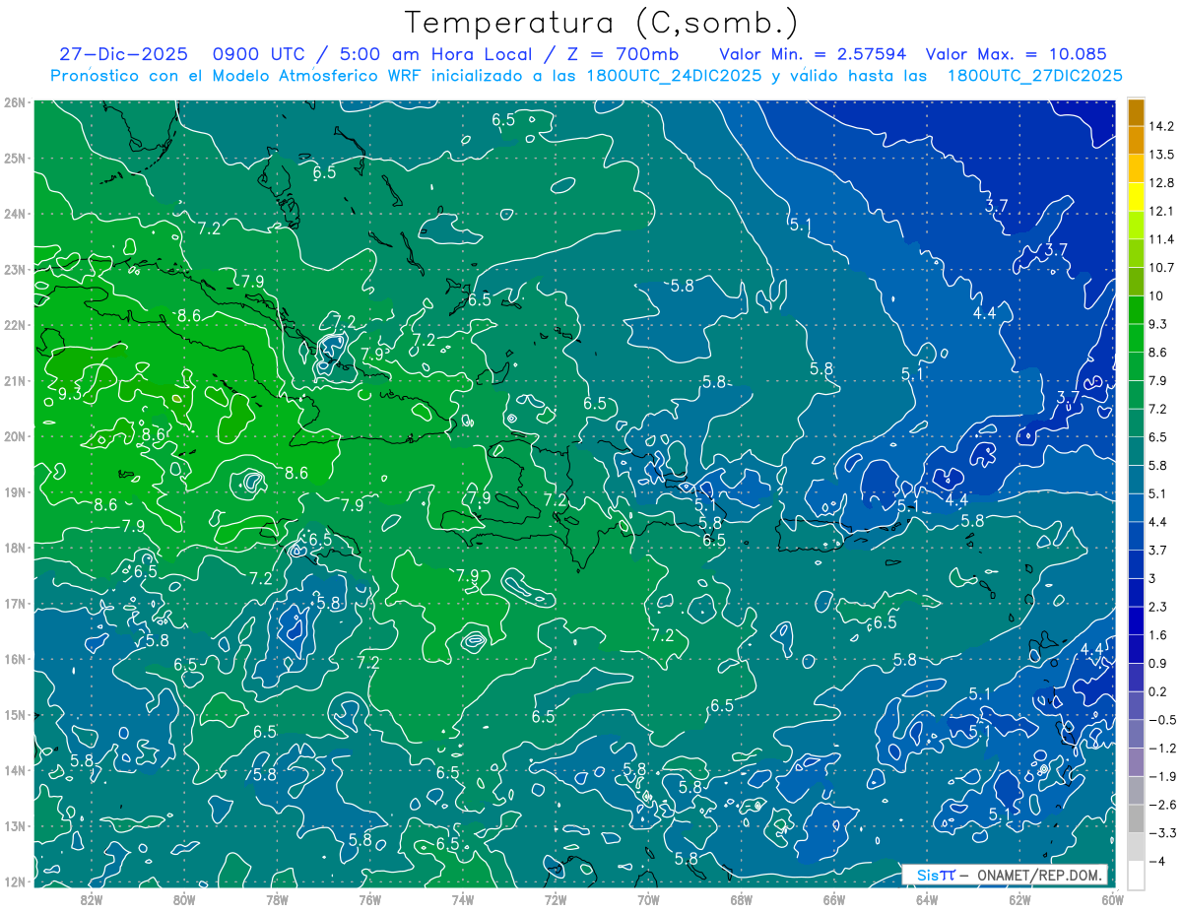The image size is (1182, 913).
Task: Click the '-0.5' color scale label
Action: 1160,720
